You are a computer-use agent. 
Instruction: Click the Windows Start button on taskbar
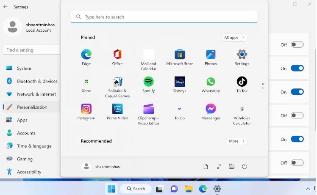coord(111,189)
